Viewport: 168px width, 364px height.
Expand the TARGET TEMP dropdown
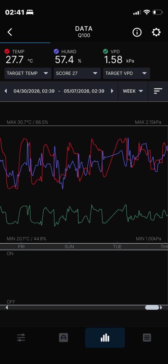[28, 73]
